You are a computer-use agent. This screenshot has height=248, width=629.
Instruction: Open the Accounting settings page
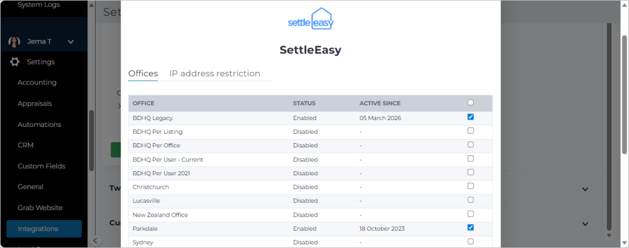(x=37, y=82)
